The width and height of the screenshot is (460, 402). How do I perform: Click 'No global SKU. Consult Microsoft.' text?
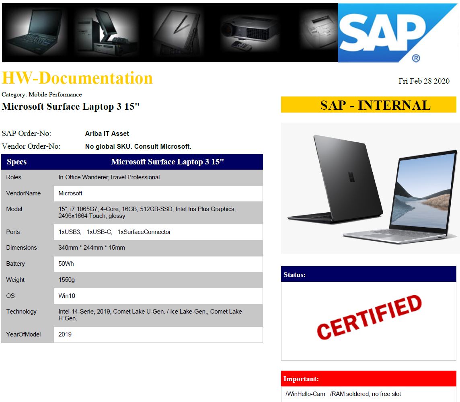pyautogui.click(x=138, y=146)
